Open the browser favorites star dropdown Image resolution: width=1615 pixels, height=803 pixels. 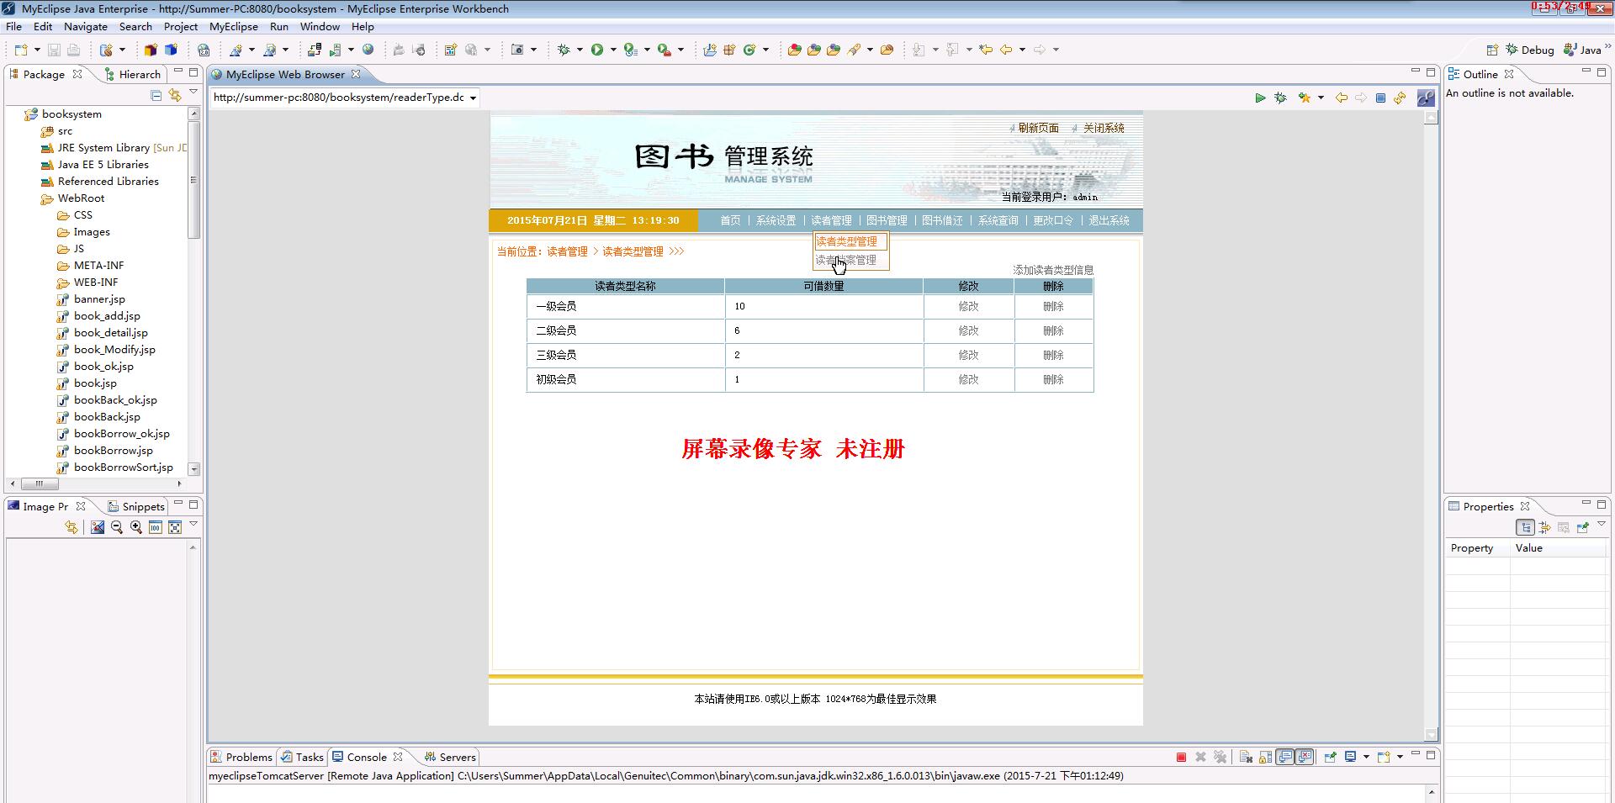click(1321, 98)
